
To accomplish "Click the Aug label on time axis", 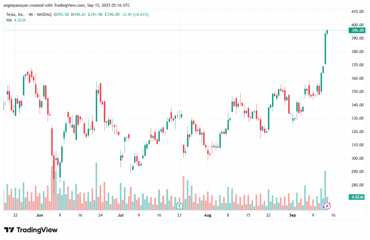I will (x=207, y=215).
